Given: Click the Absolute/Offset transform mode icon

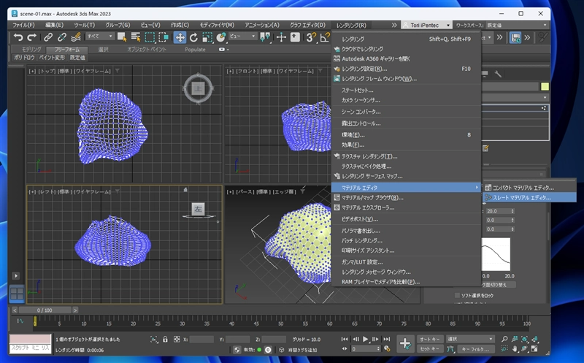Looking at the screenshot, I should [177, 339].
